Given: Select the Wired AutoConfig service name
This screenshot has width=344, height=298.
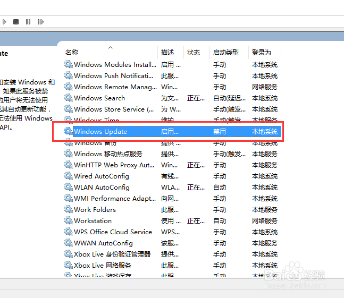Looking at the screenshot, I should (102, 176).
